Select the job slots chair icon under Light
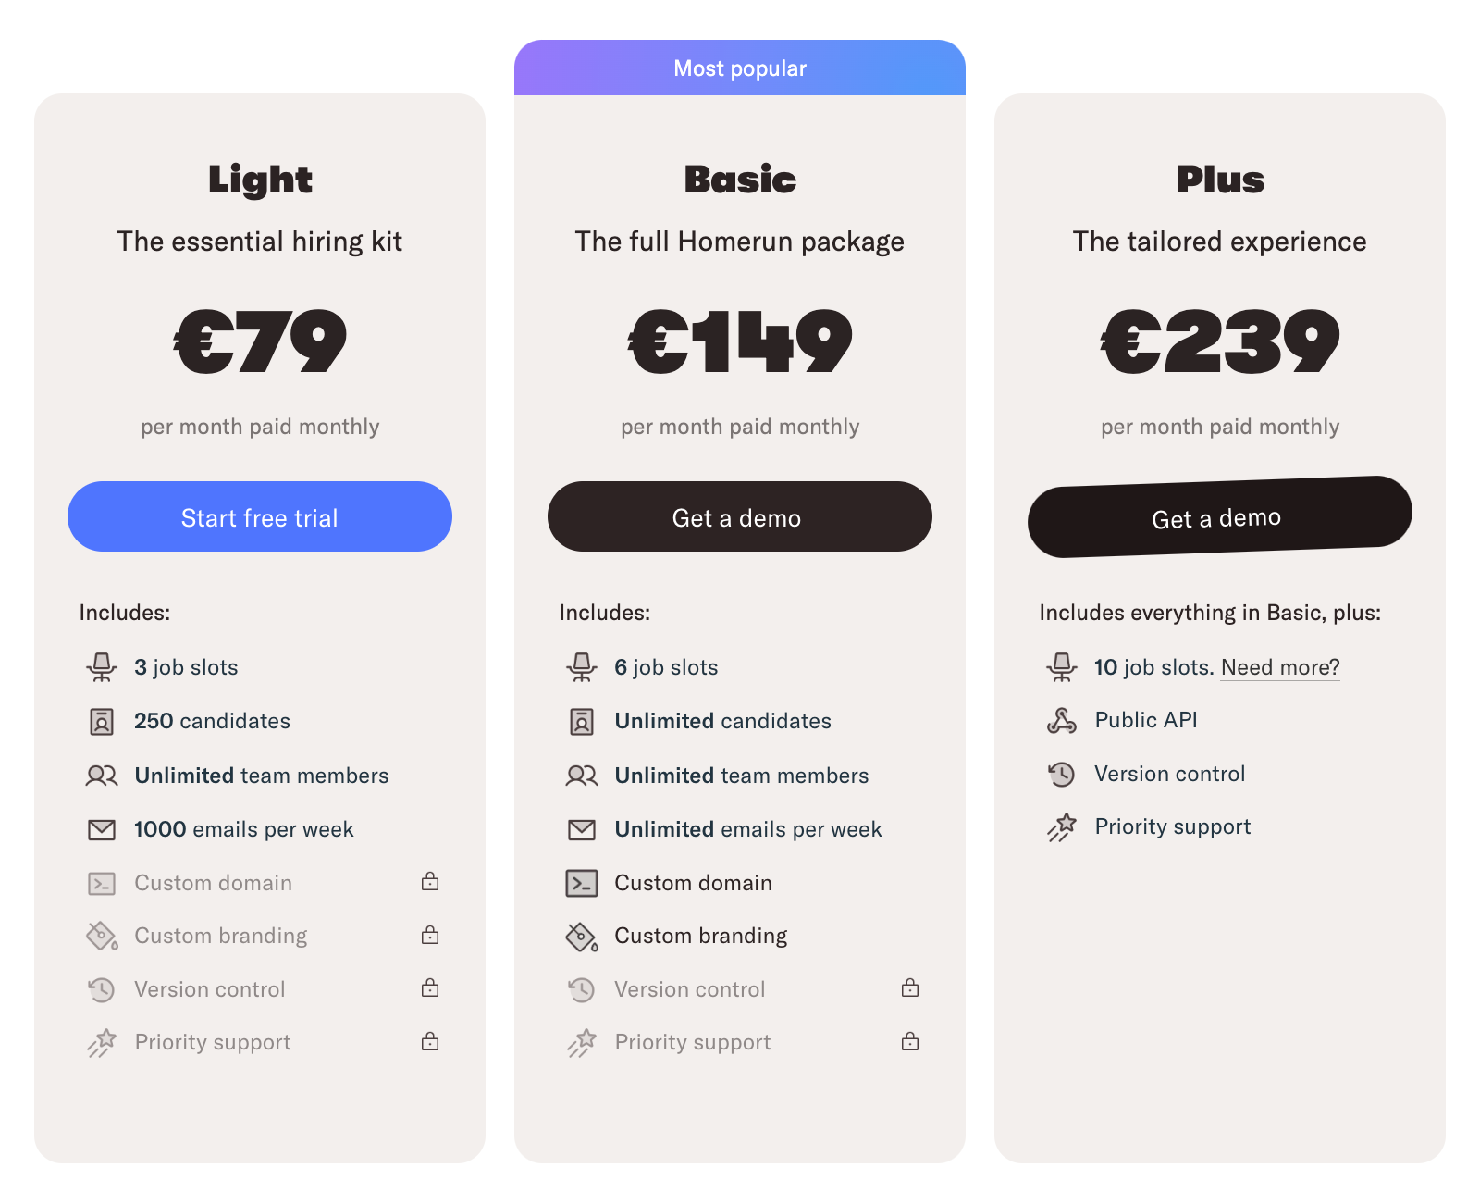The height and width of the screenshot is (1192, 1480). [x=102, y=666]
